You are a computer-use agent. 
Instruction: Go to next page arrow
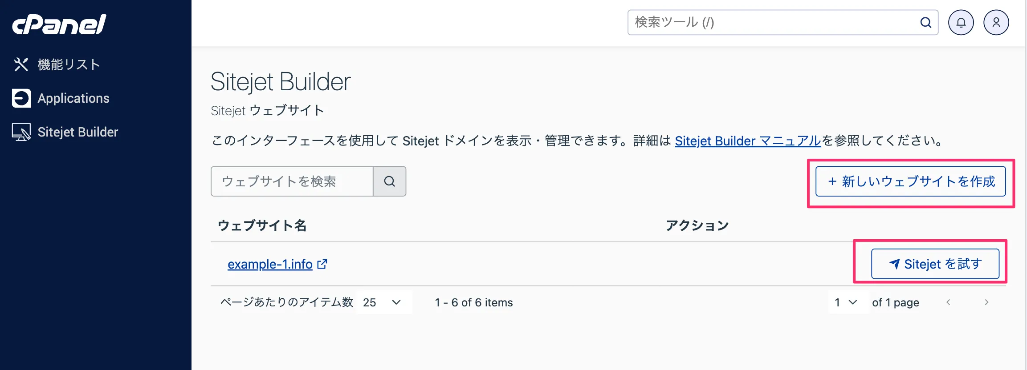pyautogui.click(x=986, y=302)
